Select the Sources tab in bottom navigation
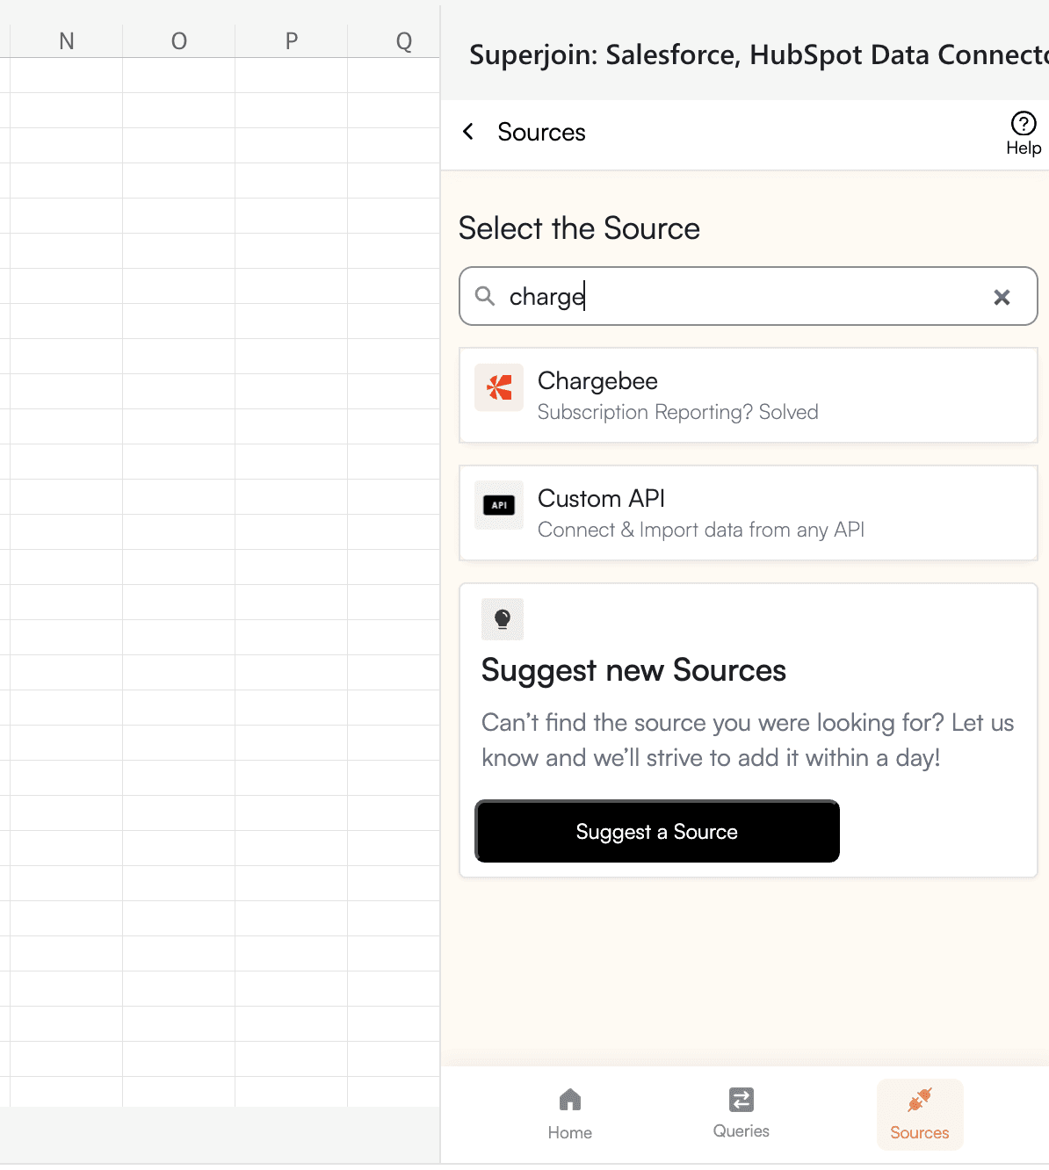 [x=920, y=1114]
